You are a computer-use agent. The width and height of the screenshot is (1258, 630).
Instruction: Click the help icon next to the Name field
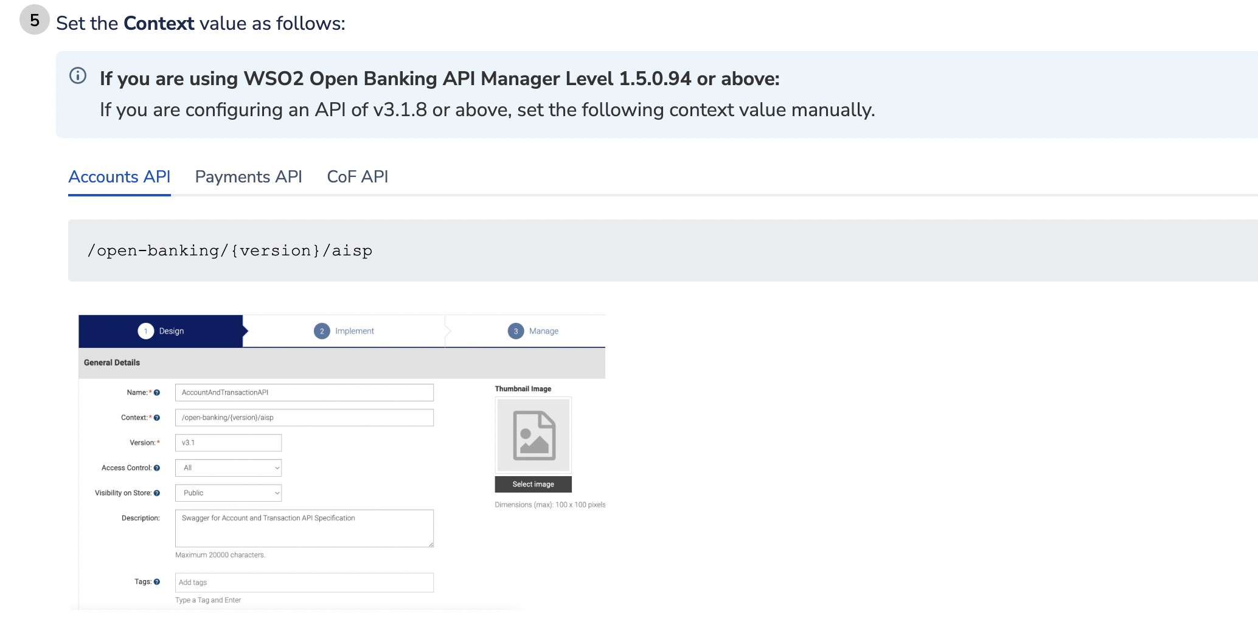point(157,392)
